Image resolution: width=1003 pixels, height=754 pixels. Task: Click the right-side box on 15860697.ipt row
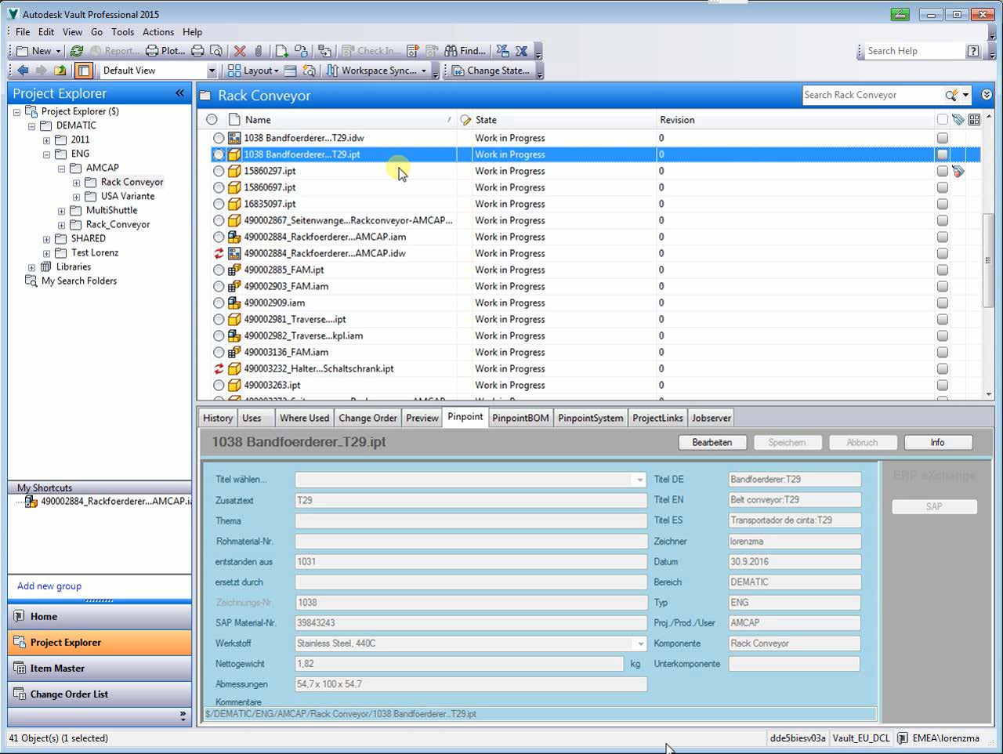click(x=942, y=187)
